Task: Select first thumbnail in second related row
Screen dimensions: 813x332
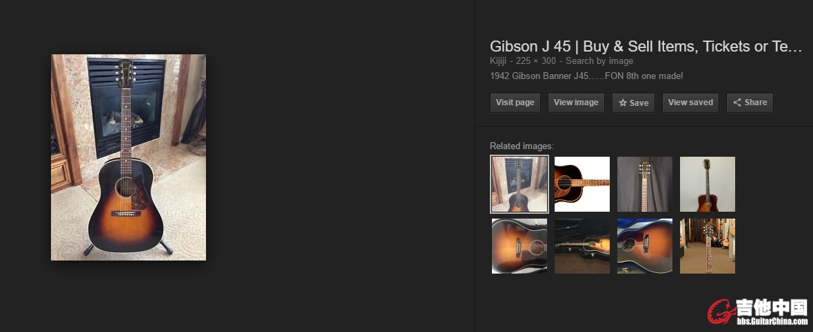Action: (x=519, y=245)
